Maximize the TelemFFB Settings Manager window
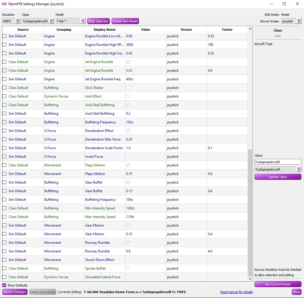304x298 pixels. point(284,4)
